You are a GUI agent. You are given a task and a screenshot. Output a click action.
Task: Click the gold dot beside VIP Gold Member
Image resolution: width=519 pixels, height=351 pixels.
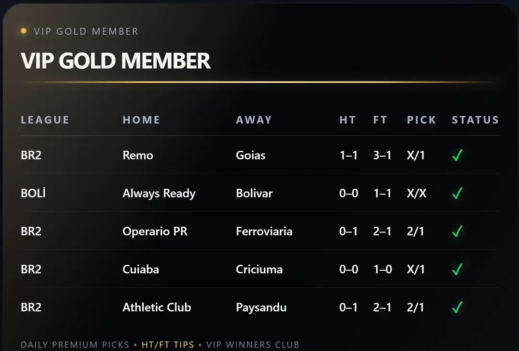(24, 31)
